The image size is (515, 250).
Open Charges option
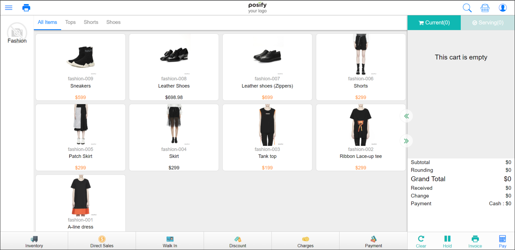point(305,241)
